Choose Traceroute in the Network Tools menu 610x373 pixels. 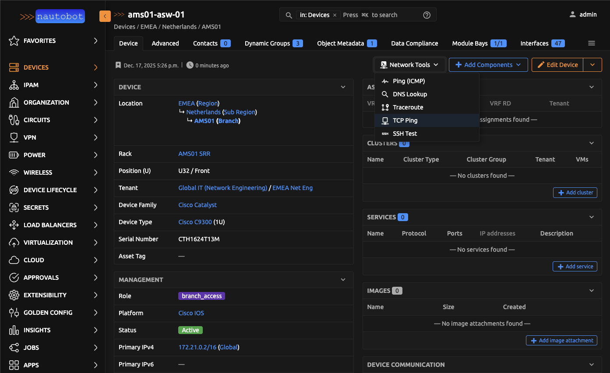408,107
